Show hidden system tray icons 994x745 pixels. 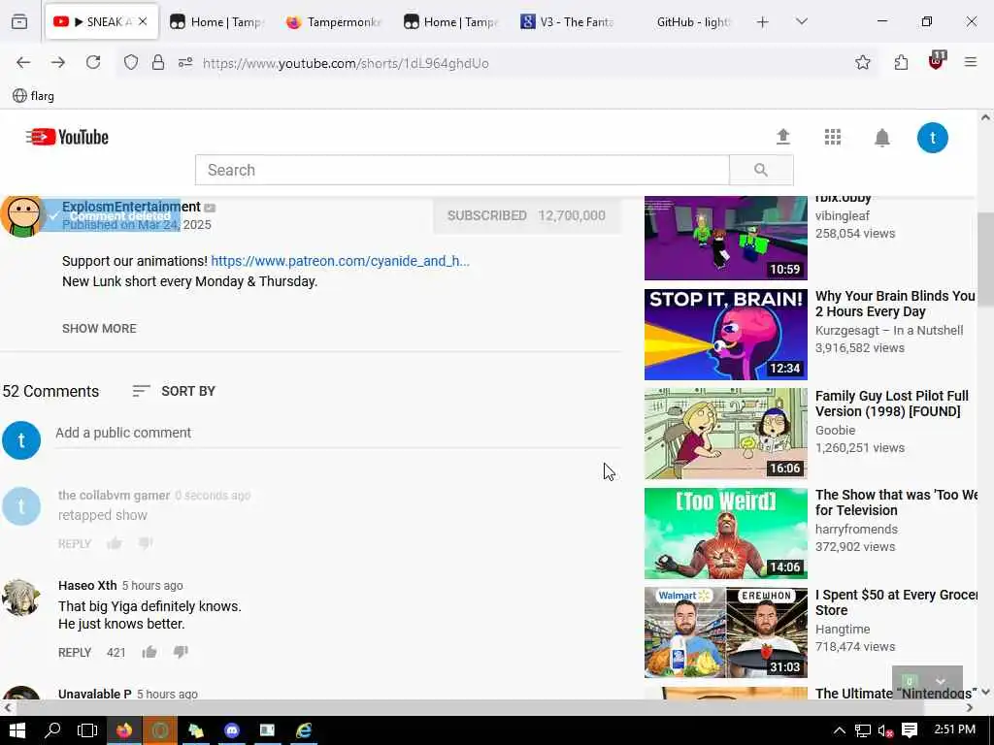[x=840, y=730]
